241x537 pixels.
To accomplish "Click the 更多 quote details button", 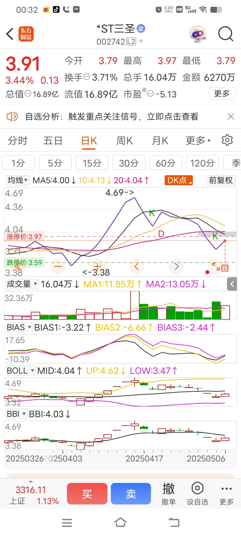I will [x=222, y=94].
